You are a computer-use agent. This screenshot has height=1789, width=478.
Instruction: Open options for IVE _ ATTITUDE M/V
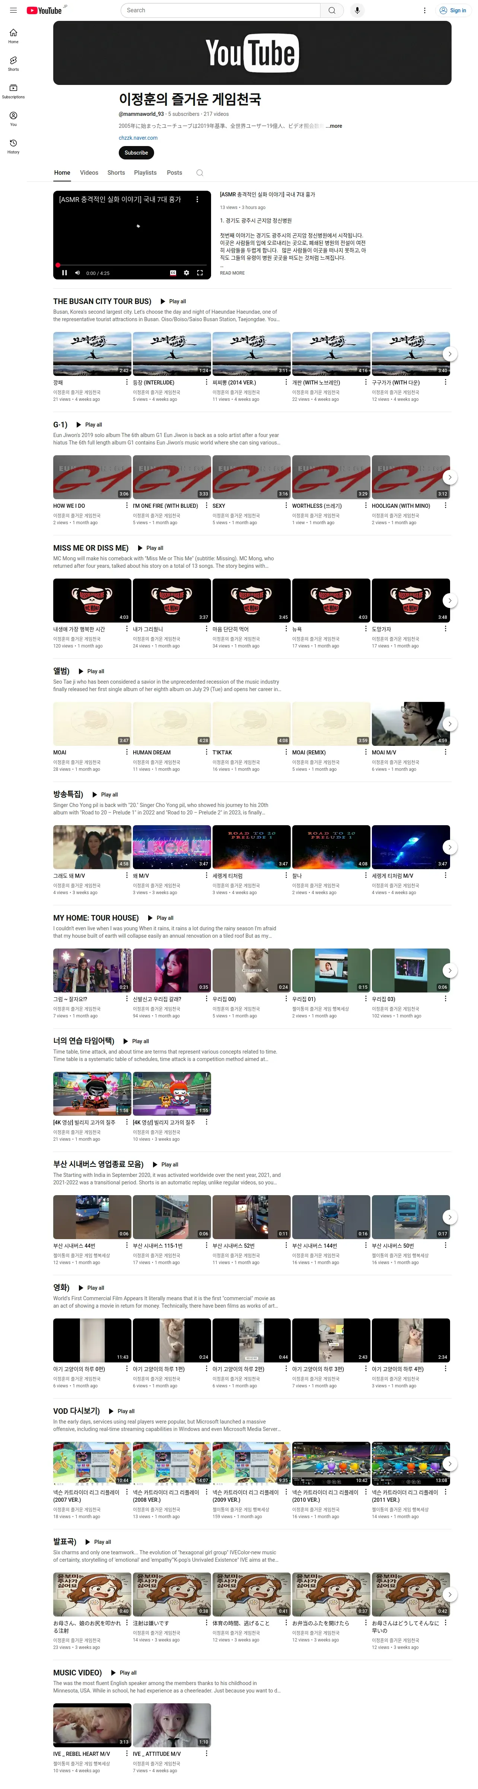206,1753
